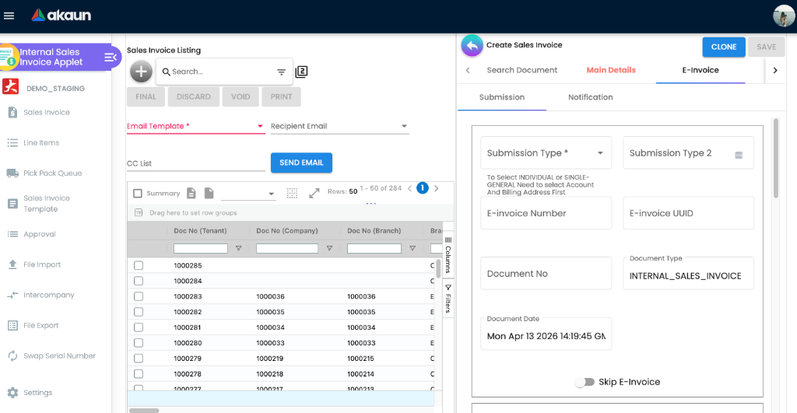
Task: Open the user profile avatar
Action: 783,16
